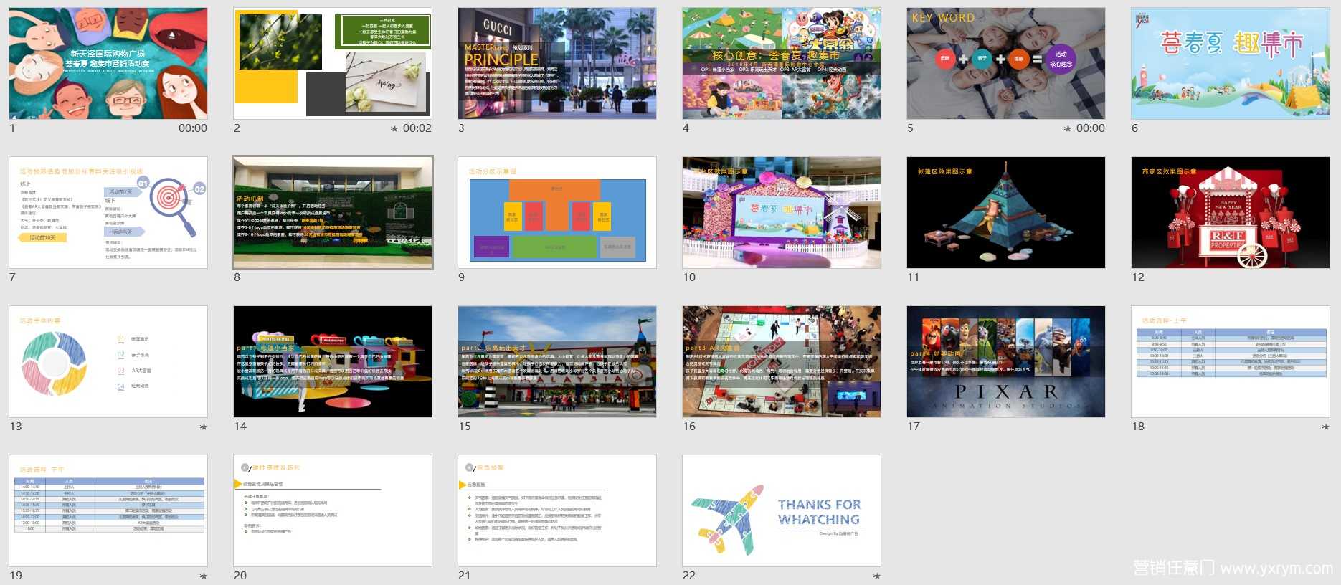Click the slide number "4" label
This screenshot has width=1341, height=585.
coord(686,128)
